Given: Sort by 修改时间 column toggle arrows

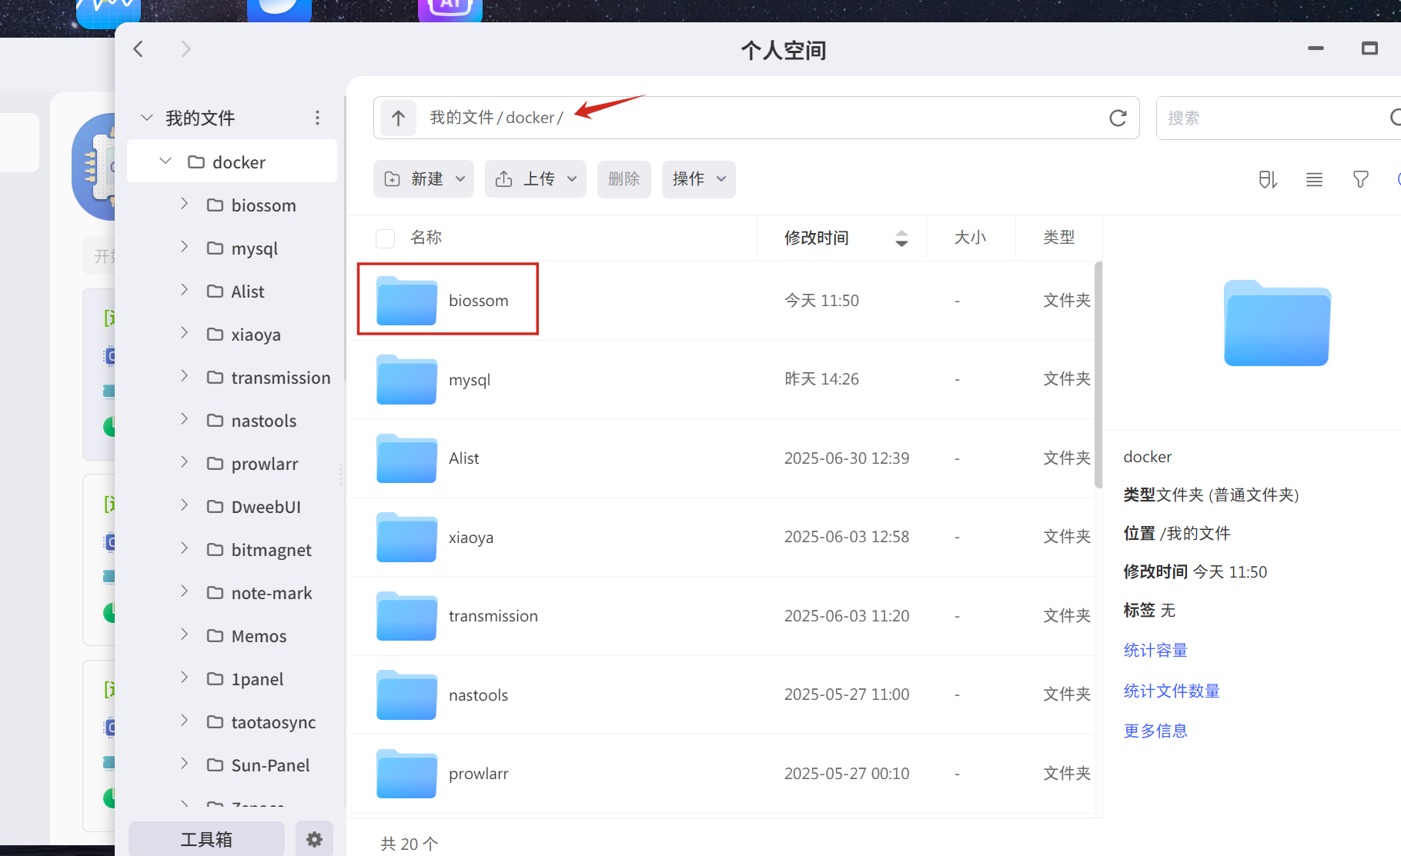Looking at the screenshot, I should [x=901, y=238].
